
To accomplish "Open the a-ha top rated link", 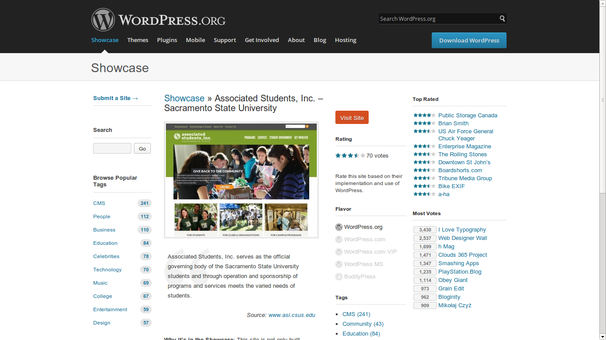I will (444, 194).
